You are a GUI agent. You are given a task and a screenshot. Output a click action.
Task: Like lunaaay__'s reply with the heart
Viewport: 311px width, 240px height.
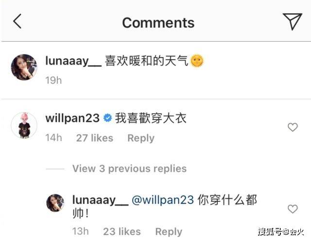[x=293, y=209]
